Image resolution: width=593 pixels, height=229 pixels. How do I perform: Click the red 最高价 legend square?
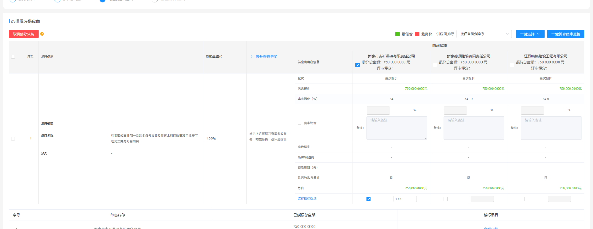tap(417, 34)
